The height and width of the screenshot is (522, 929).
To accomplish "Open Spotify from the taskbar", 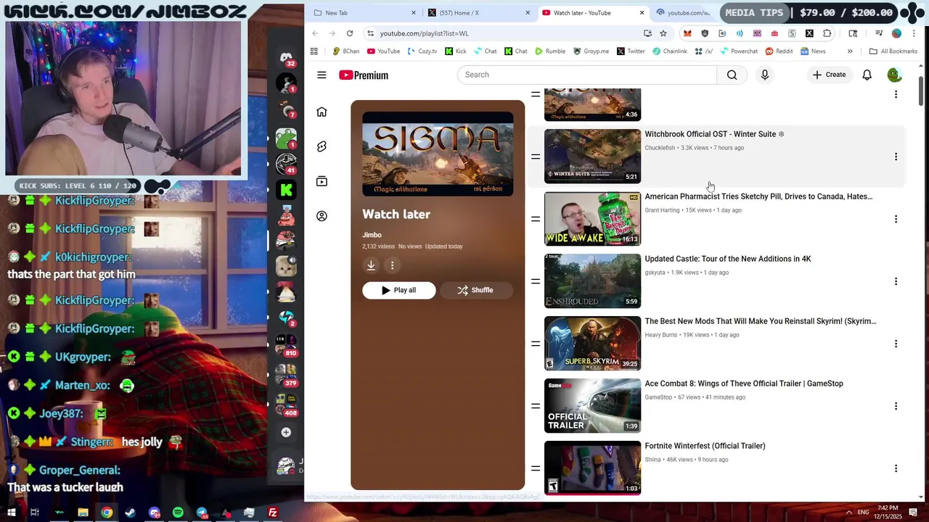I will 178,513.
